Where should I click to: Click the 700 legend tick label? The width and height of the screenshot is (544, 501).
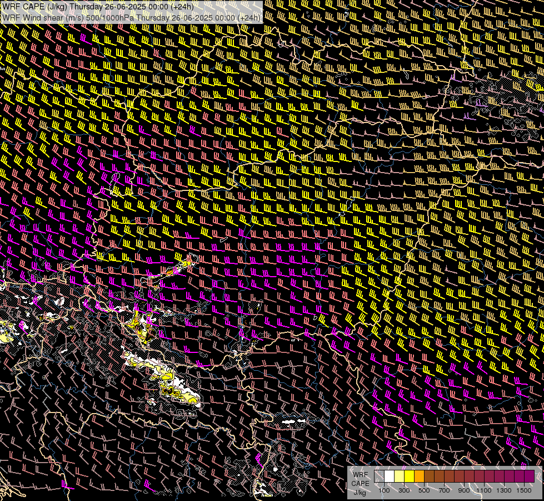pos(444,490)
